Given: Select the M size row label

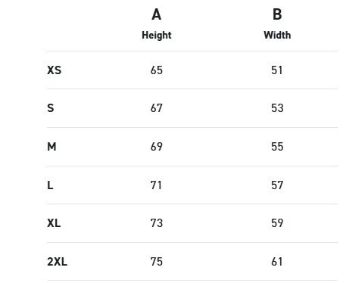Looking at the screenshot, I should click(51, 147).
